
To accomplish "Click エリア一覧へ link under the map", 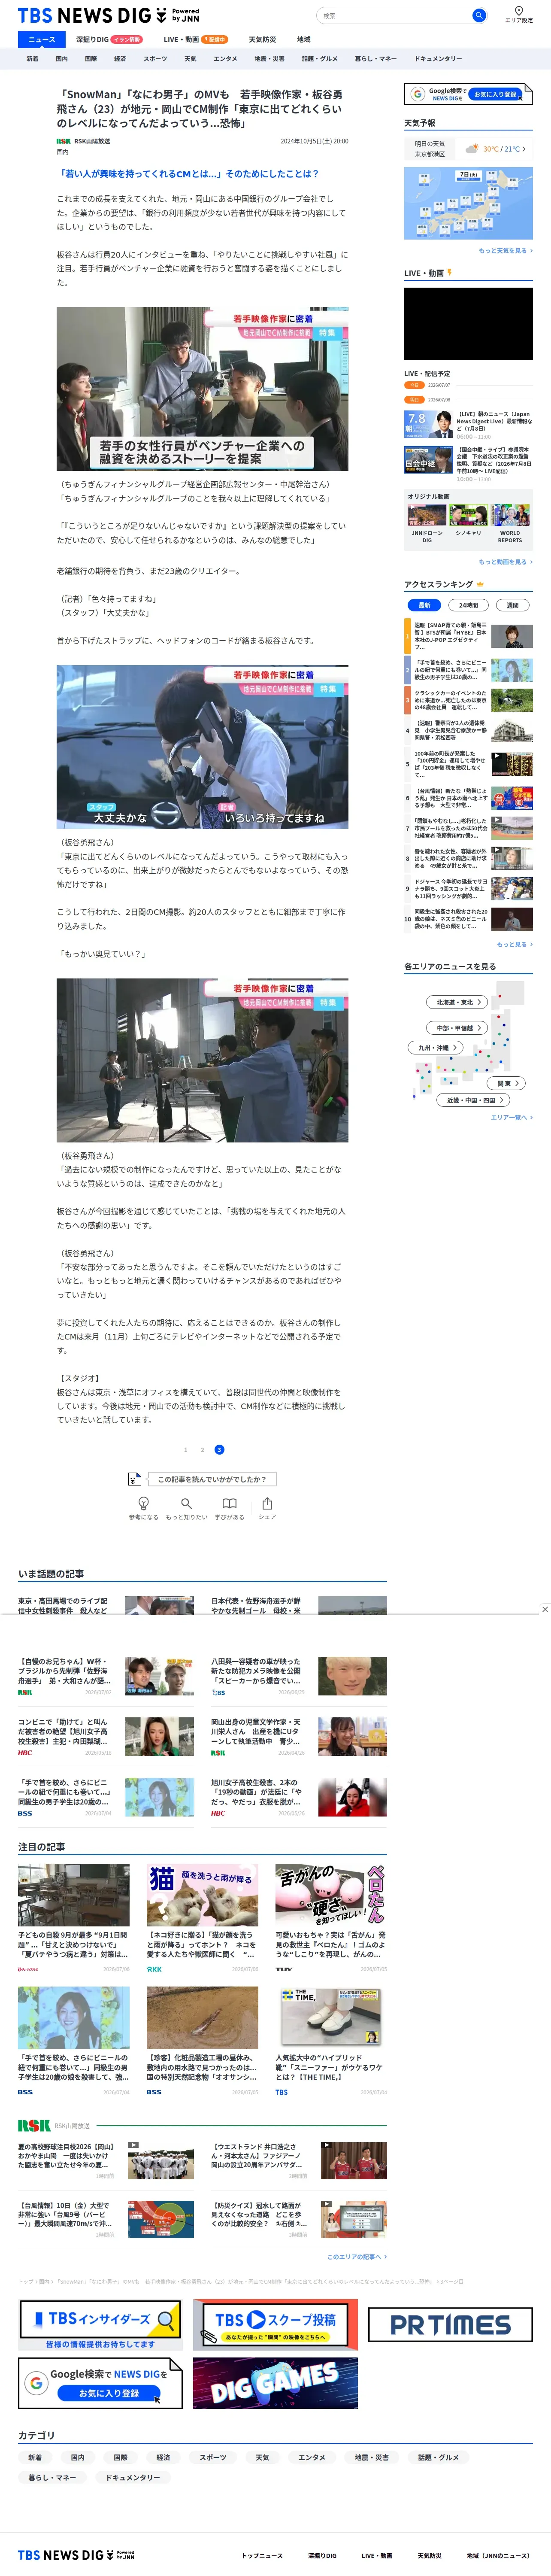I will pos(512,1118).
